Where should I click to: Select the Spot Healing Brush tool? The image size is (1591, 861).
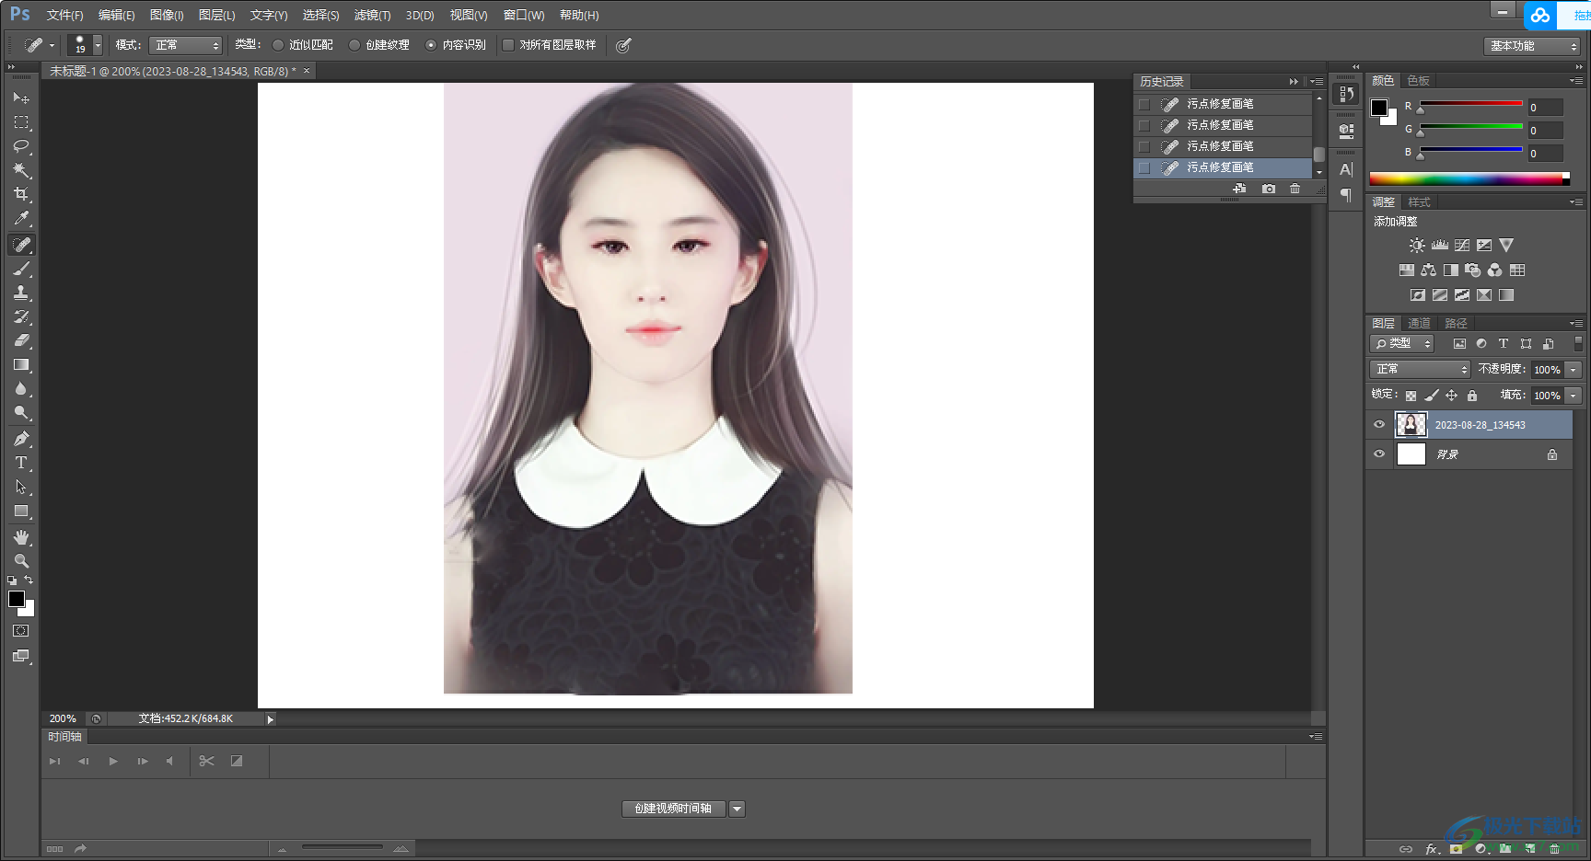(21, 245)
